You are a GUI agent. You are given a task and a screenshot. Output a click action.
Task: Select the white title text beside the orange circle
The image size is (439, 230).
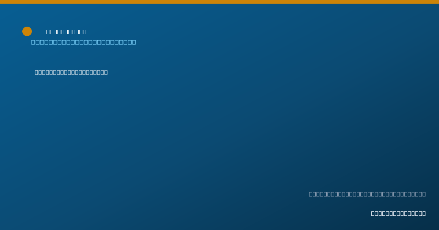click(66, 32)
